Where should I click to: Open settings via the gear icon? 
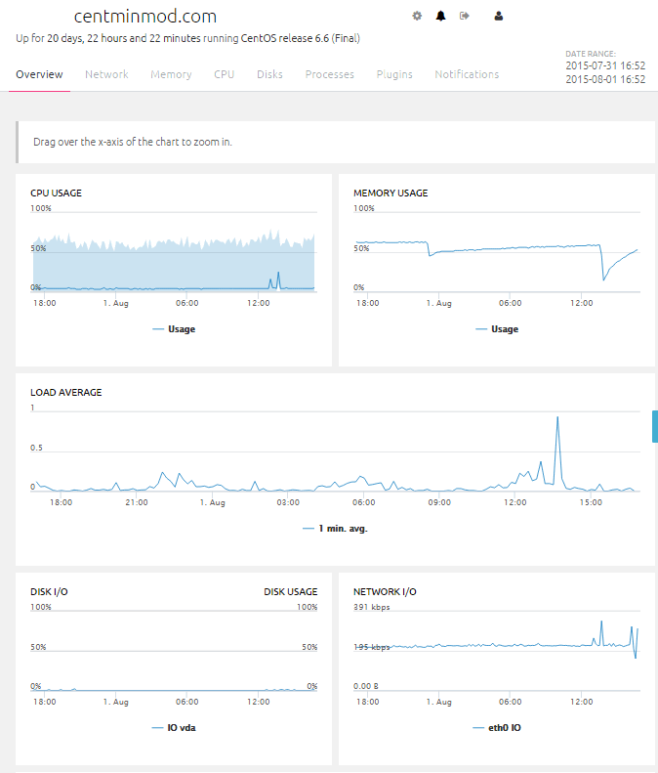[417, 17]
